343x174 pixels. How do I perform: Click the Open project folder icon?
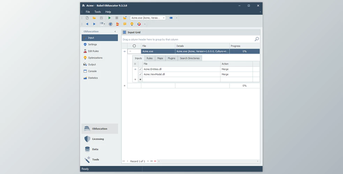click(94, 18)
